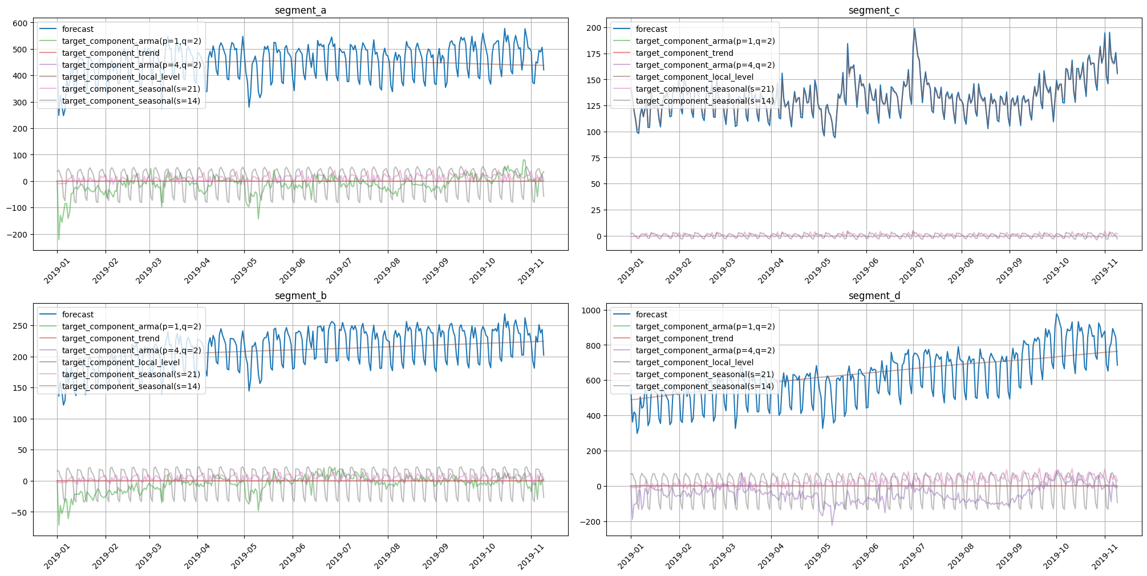
Task: Click the segment_d chart title
Action: click(x=874, y=296)
